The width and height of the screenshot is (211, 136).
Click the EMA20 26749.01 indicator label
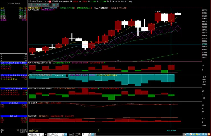(67, 8)
